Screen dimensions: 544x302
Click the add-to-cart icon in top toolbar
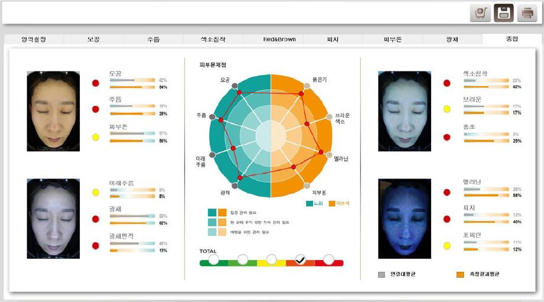[x=480, y=13]
